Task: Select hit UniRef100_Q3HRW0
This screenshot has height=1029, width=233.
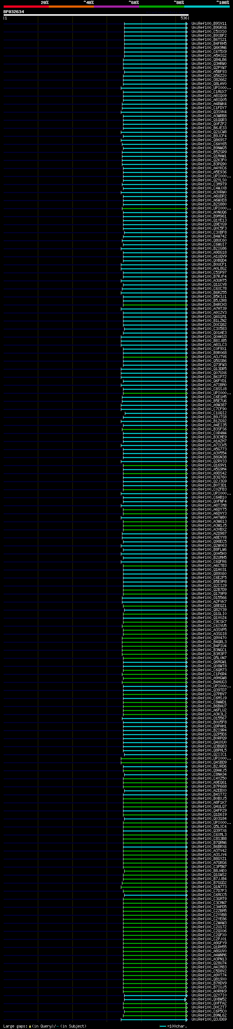Action: click(x=209, y=64)
